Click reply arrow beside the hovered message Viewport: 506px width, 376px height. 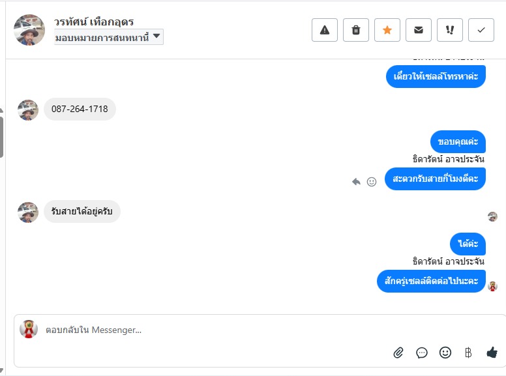pyautogui.click(x=356, y=182)
